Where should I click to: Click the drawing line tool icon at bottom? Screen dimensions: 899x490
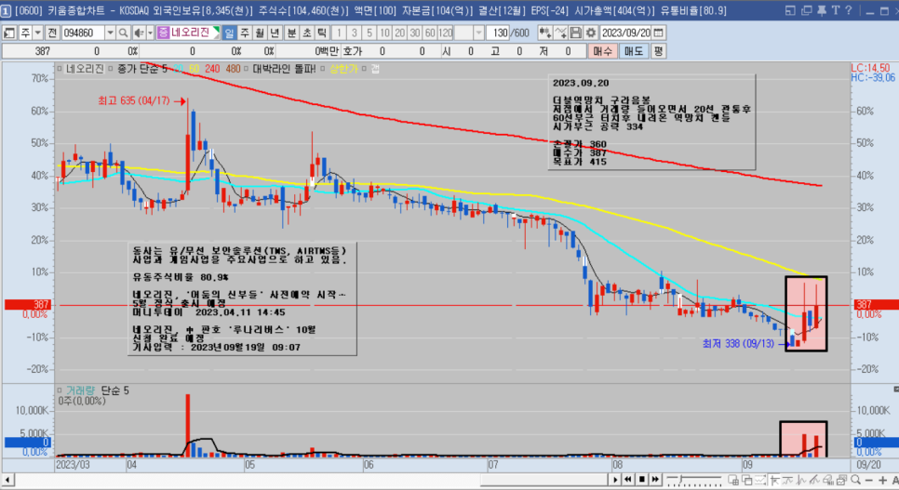(814, 480)
